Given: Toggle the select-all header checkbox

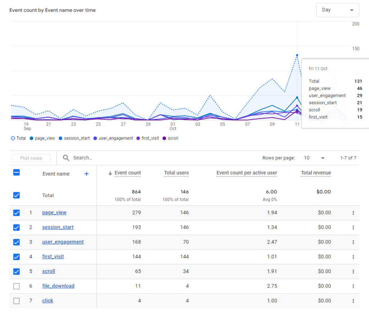Looking at the screenshot, I should click(16, 173).
